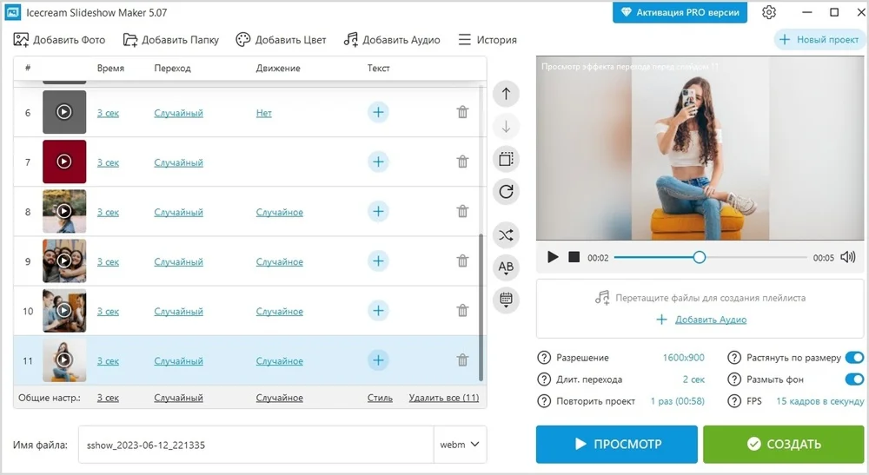Image resolution: width=869 pixels, height=475 pixels.
Task: Click the move slide down arrow
Action: (506, 127)
